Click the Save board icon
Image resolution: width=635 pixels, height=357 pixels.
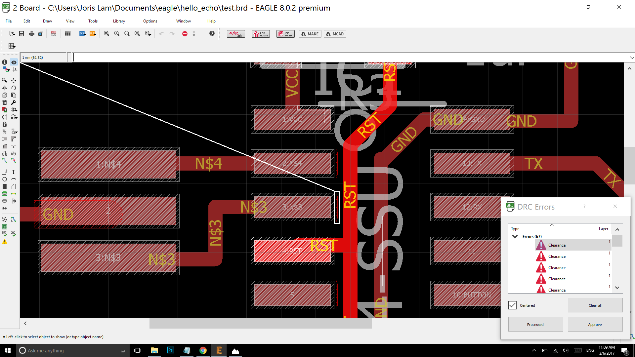pos(21,34)
